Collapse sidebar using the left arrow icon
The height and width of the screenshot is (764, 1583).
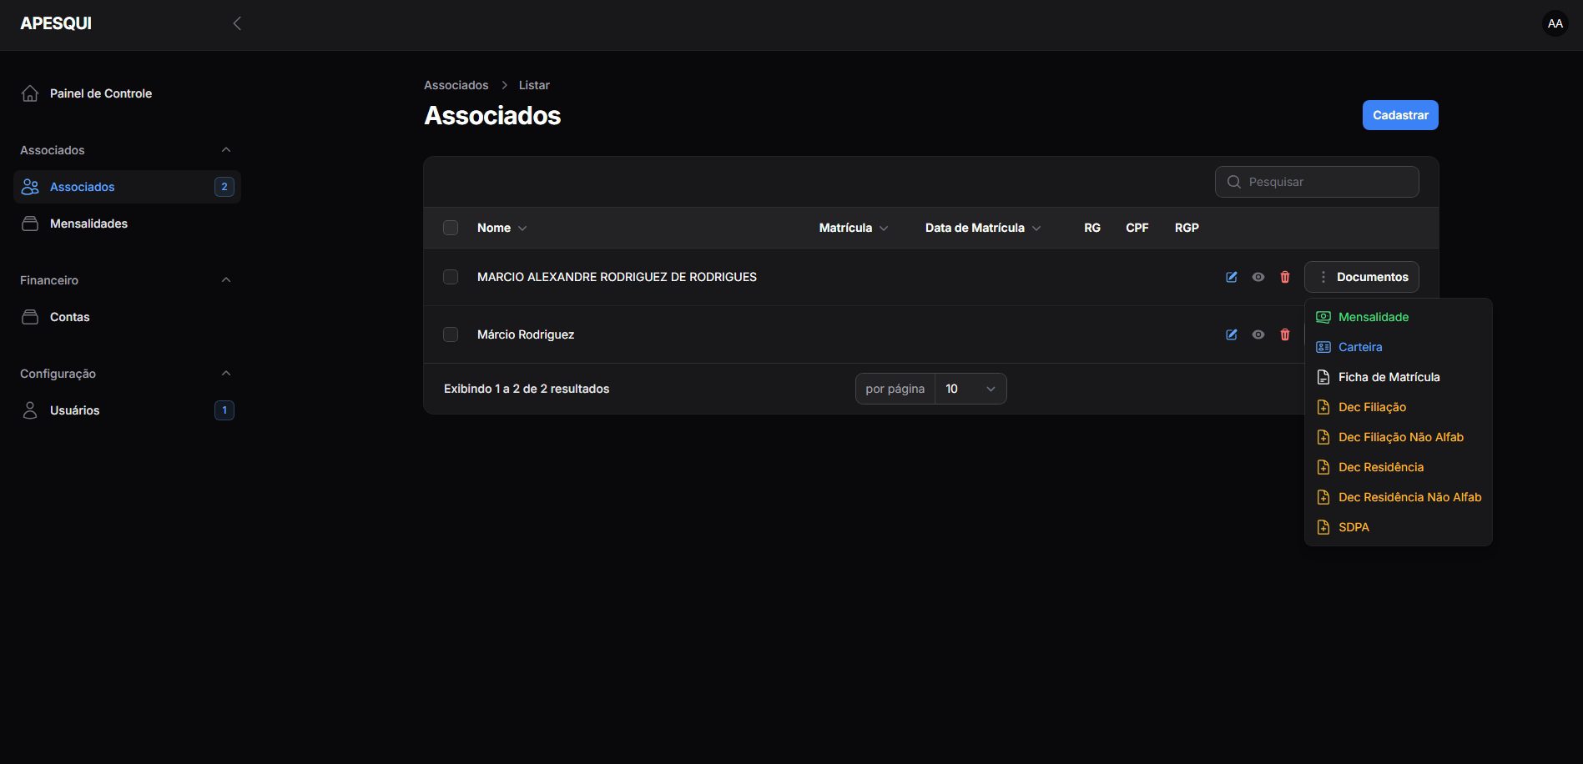[x=237, y=23]
